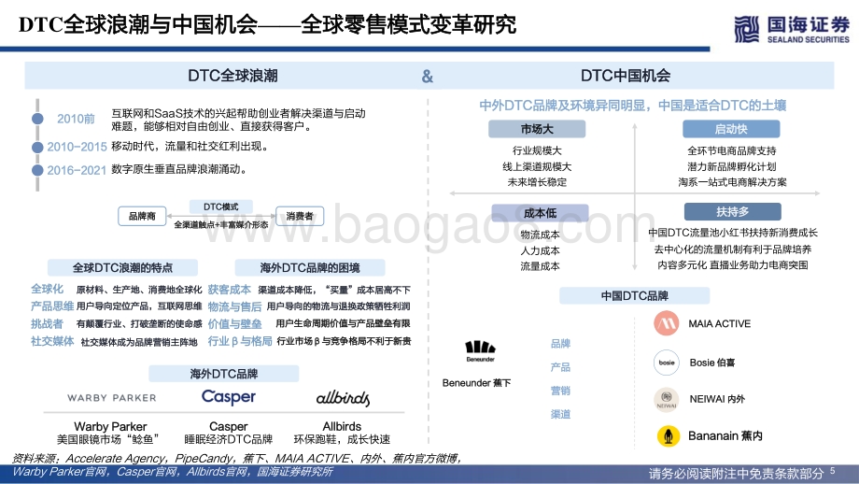Click the 线上渠道规模大 line

tap(537, 166)
